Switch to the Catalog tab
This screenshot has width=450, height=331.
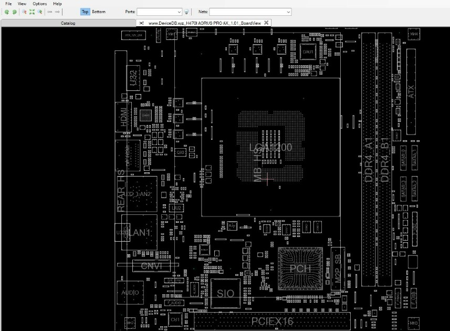click(68, 23)
